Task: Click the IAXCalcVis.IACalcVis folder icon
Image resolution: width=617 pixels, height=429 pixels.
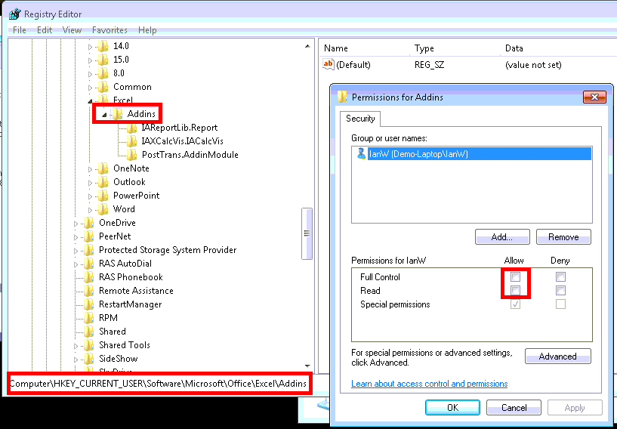Action: pyautogui.click(x=132, y=141)
